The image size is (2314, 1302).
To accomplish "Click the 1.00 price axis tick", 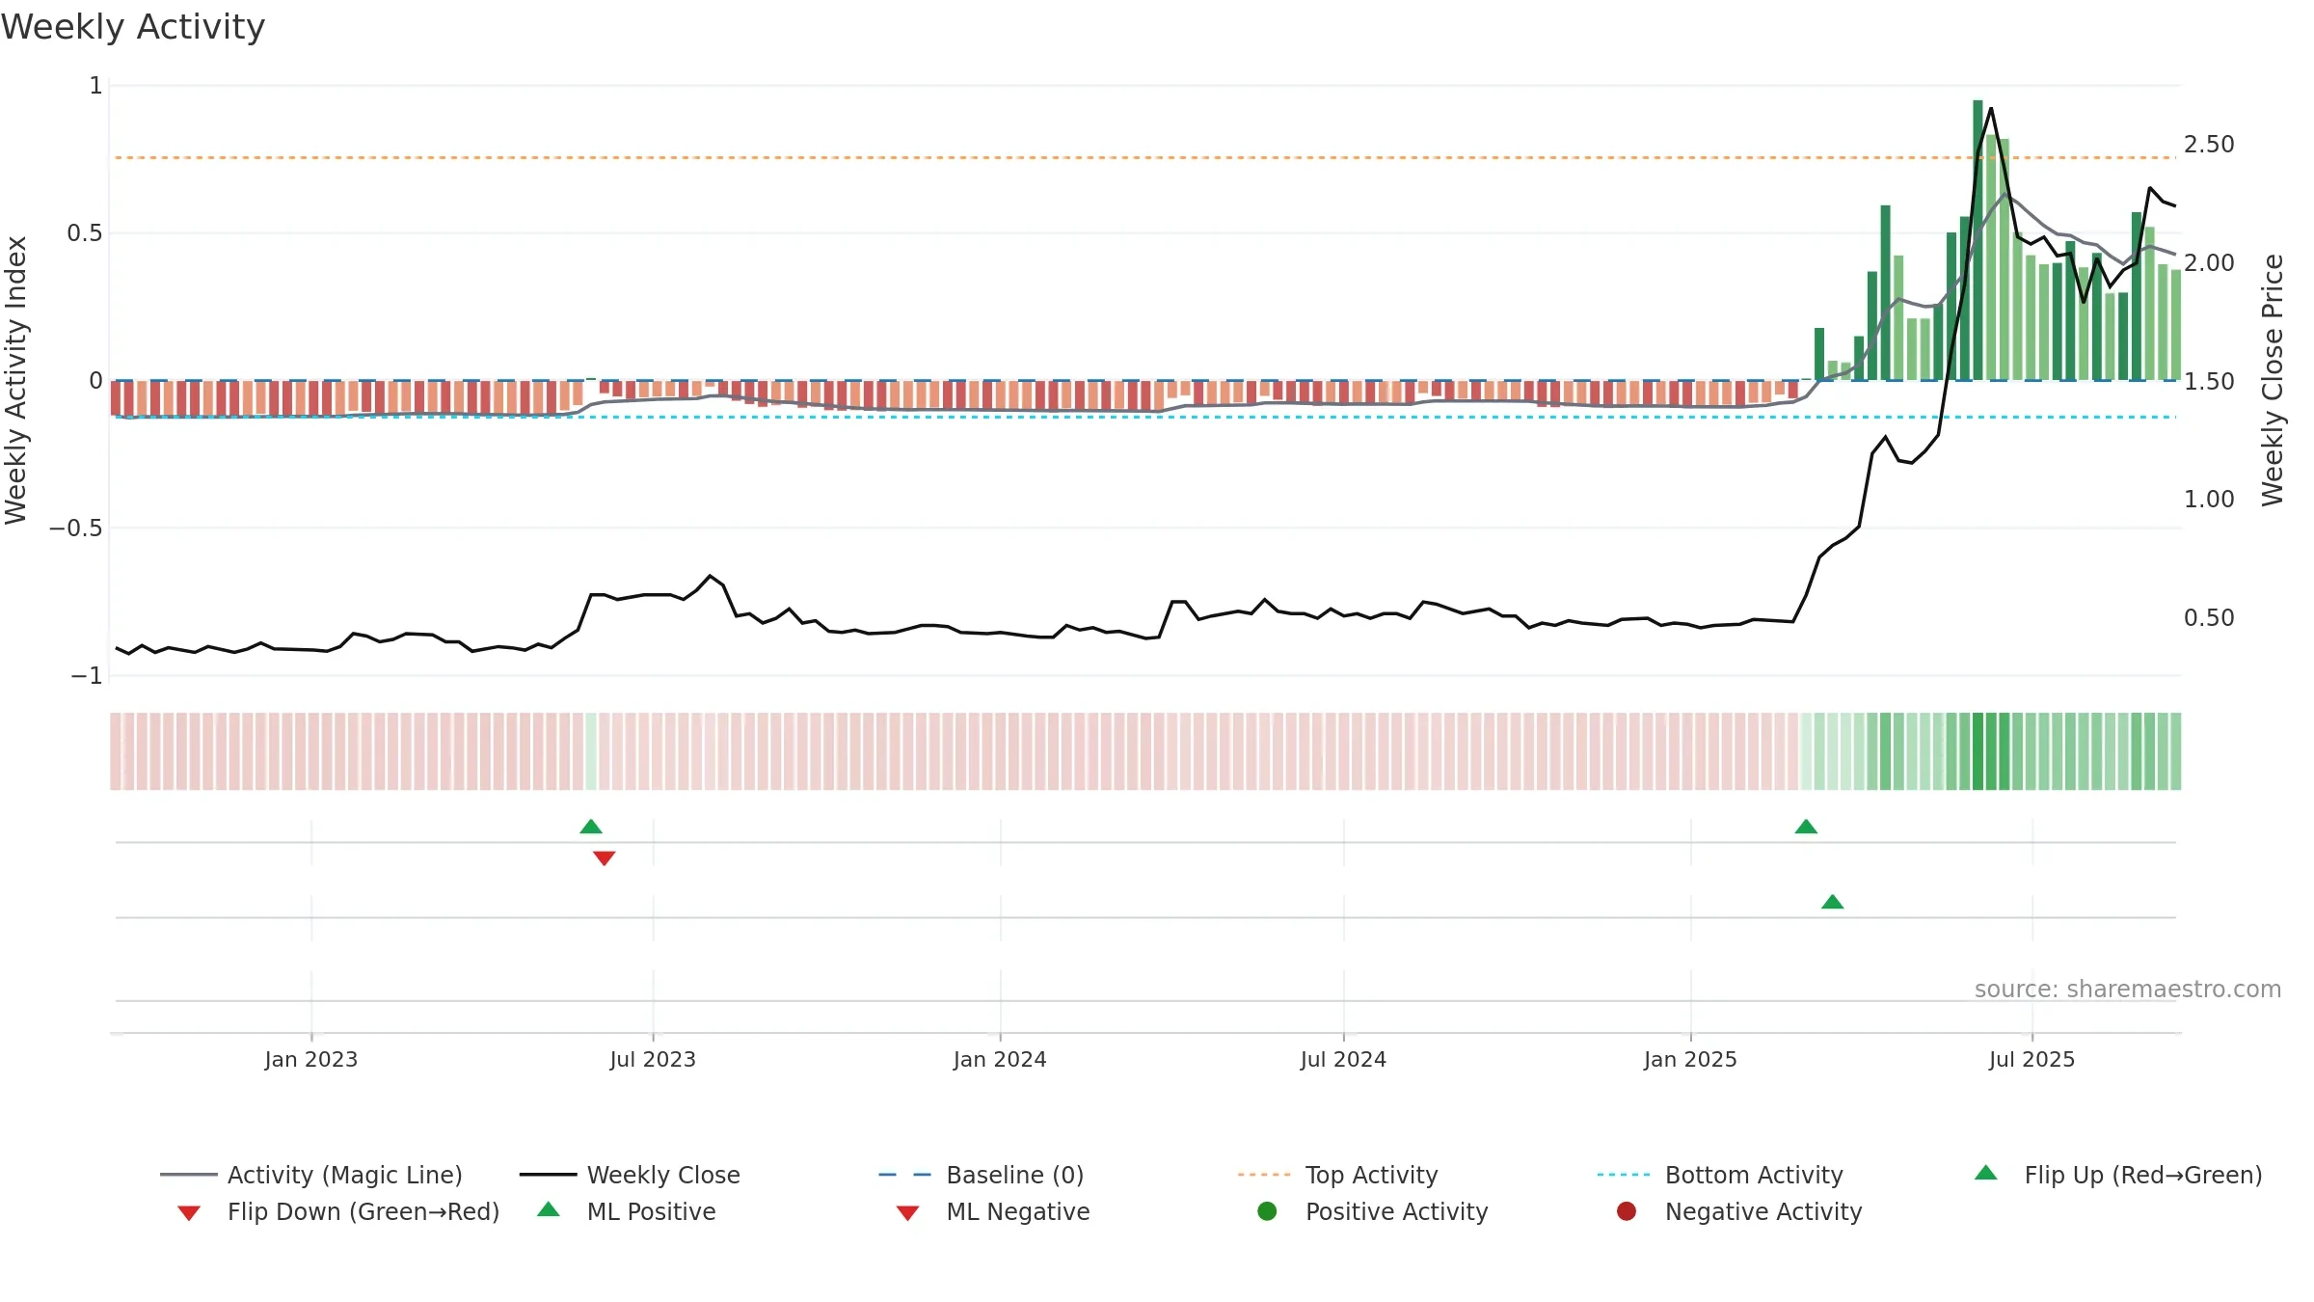I will pyautogui.click(x=2209, y=499).
